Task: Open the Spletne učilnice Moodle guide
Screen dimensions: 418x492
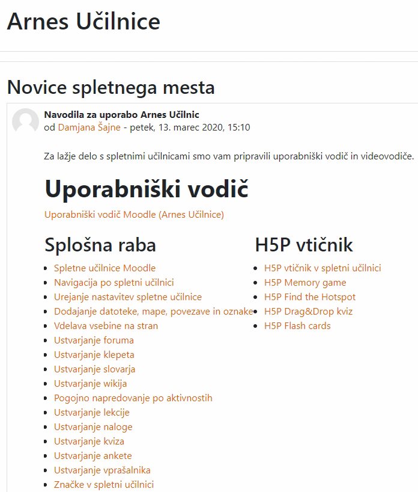Action: [104, 268]
